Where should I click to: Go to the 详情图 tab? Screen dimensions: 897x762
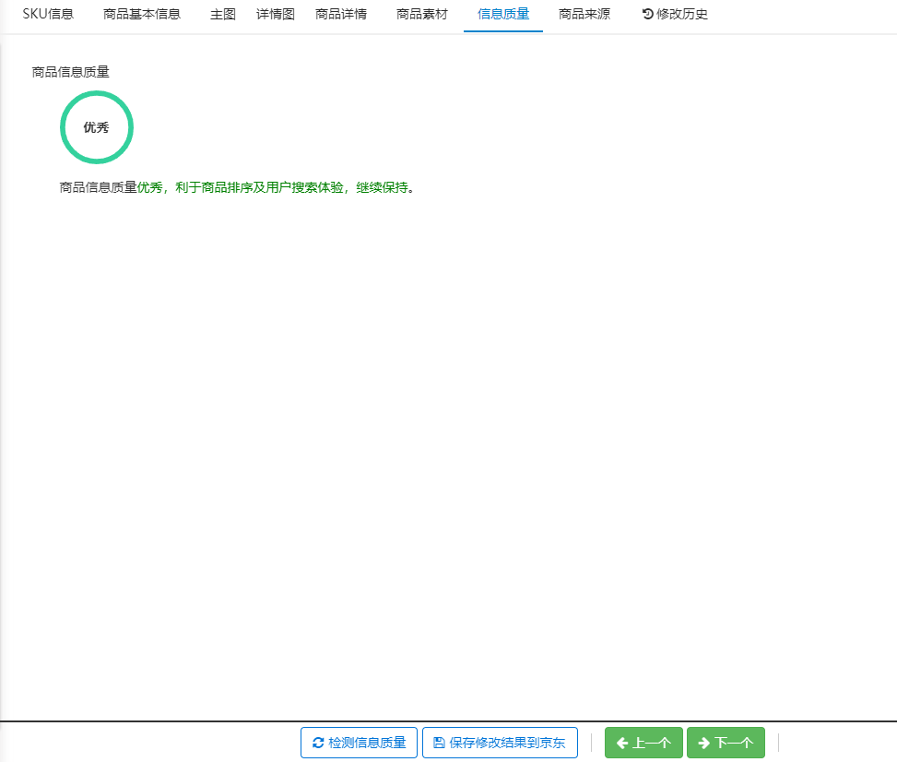(276, 15)
